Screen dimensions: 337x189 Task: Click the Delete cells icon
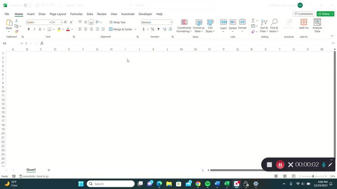(x=233, y=22)
